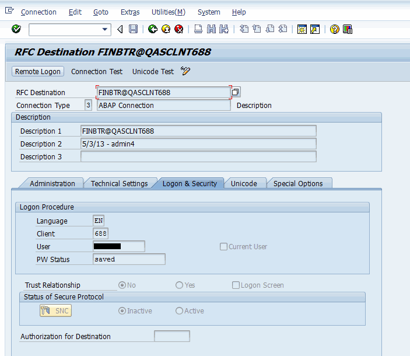Click the Generate Shortcut icon
This screenshot has height=356, width=410.
(315, 29)
